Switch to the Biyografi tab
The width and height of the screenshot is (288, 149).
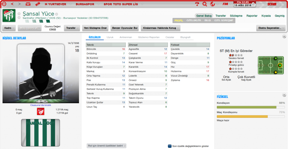(185, 37)
